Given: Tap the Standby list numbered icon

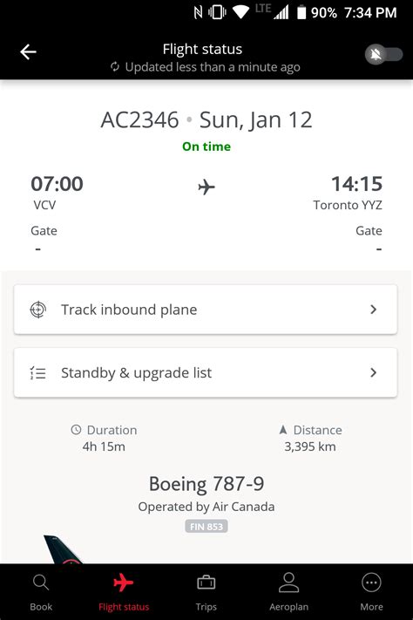Looking at the screenshot, I should tap(38, 373).
